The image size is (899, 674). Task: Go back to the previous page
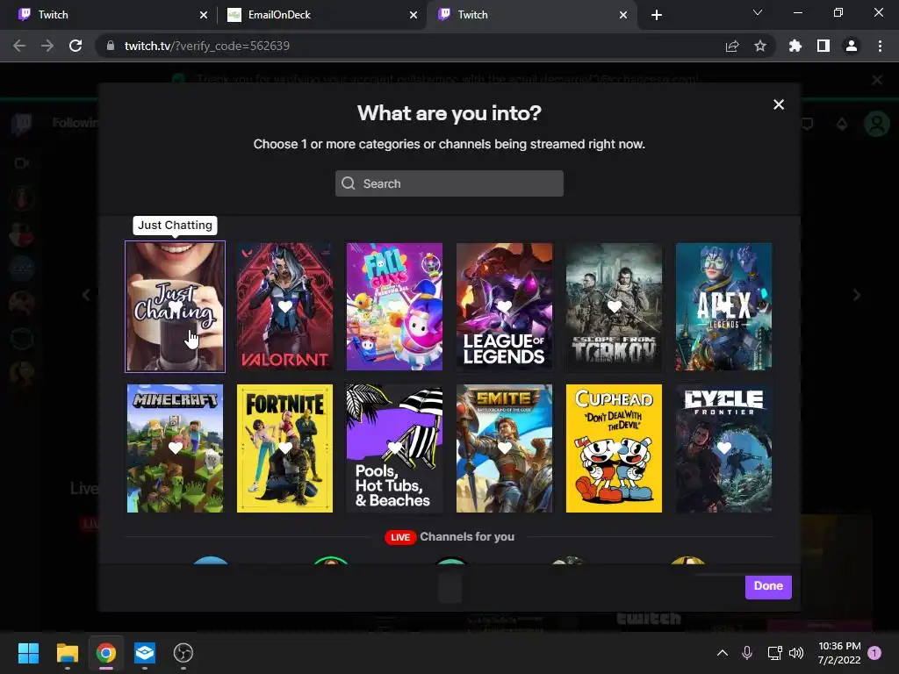(19, 46)
